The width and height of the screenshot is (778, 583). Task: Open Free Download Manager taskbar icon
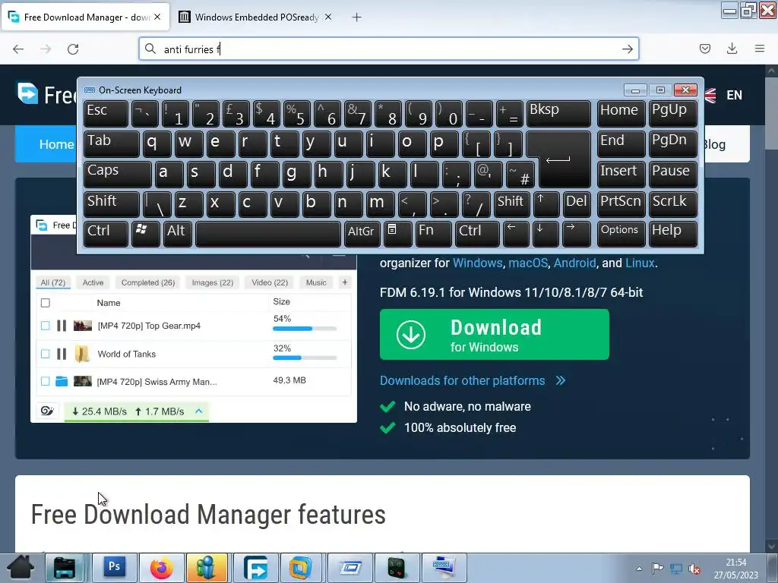coord(255,568)
